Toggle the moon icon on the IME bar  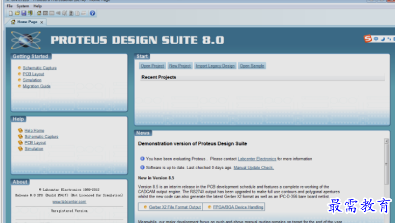383,39
